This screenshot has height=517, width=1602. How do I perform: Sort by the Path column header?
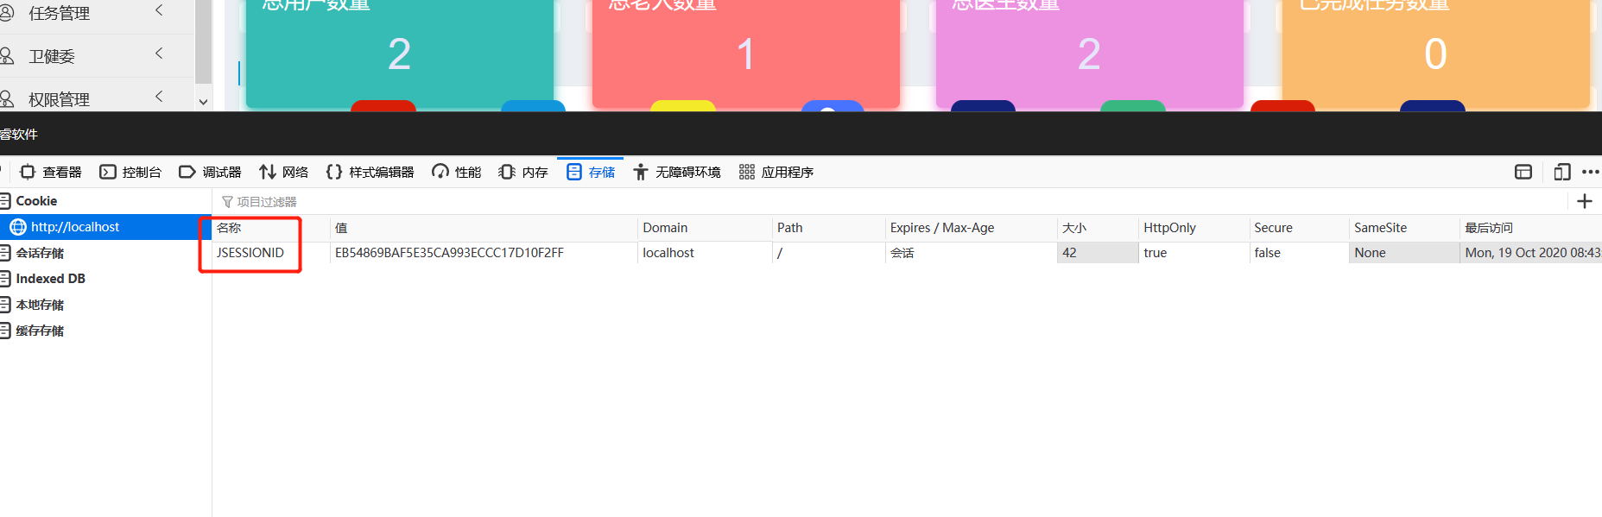tap(828, 228)
